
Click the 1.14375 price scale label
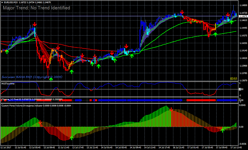243,36
